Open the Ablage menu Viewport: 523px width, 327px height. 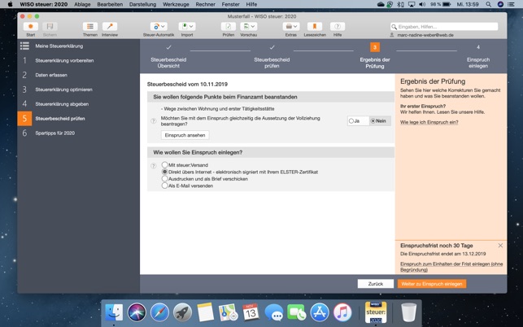(82, 4)
